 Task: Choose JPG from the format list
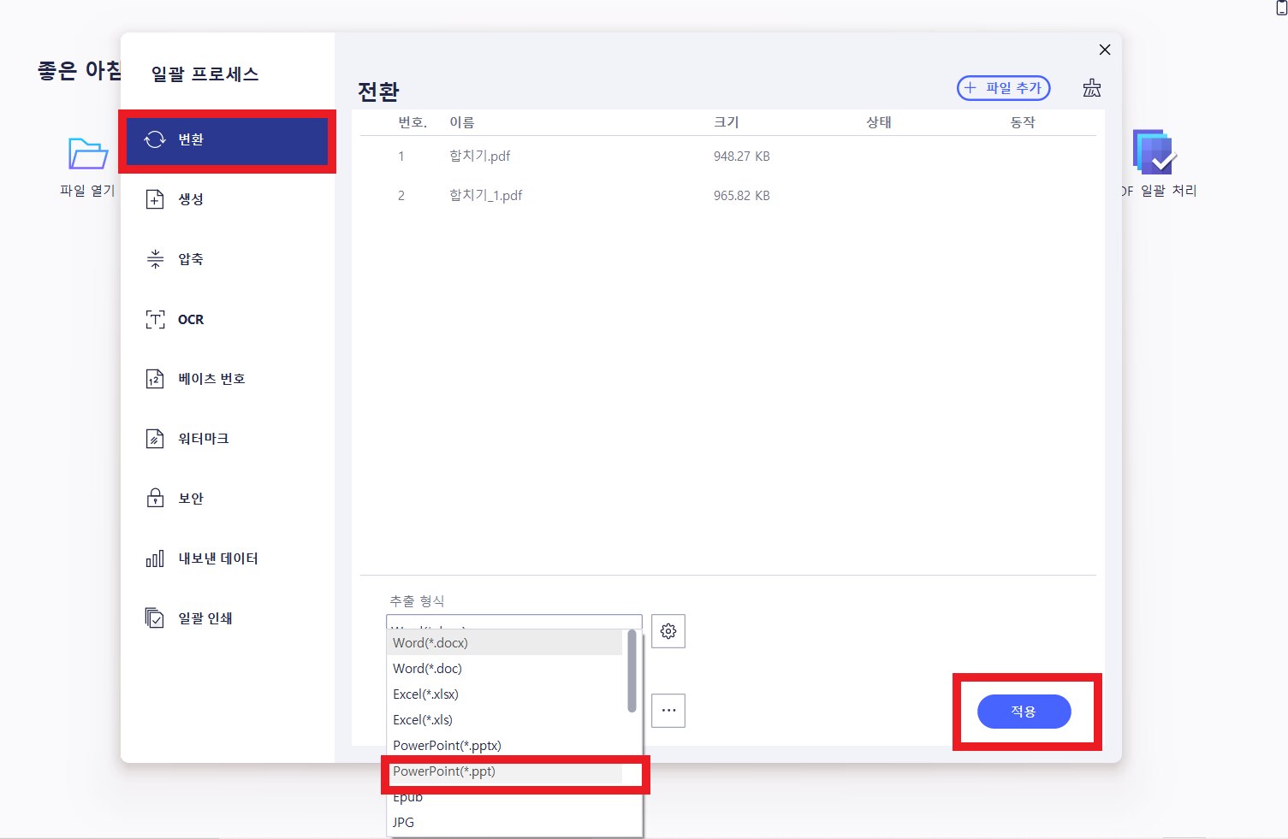(x=404, y=823)
